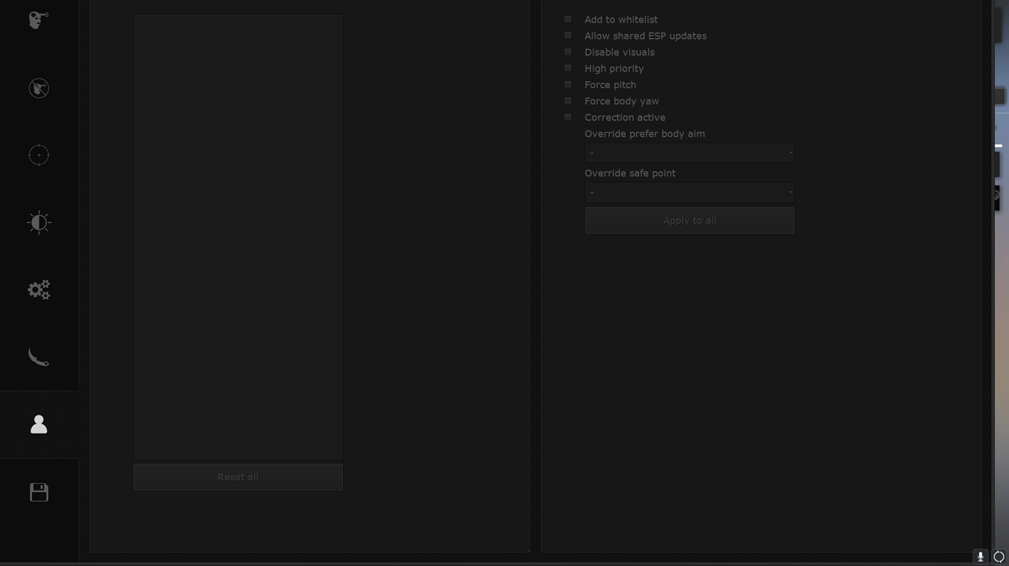1009x566 pixels.
Task: Open the Override safe point dropdown
Action: (x=689, y=192)
